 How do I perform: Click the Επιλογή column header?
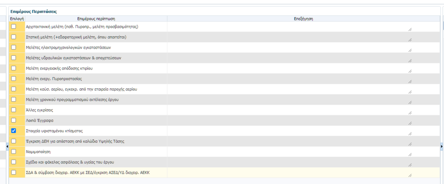[x=17, y=19]
